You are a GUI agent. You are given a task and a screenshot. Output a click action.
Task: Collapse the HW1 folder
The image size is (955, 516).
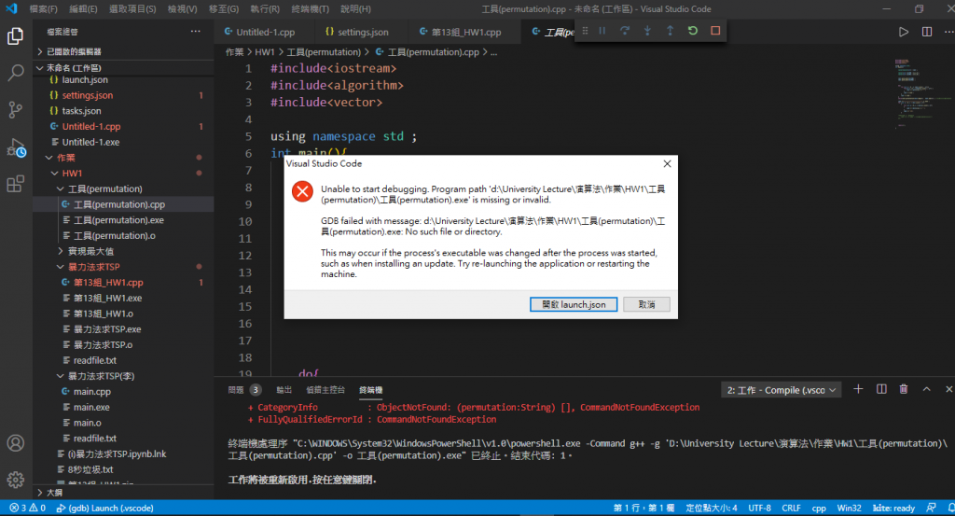click(125, 173)
